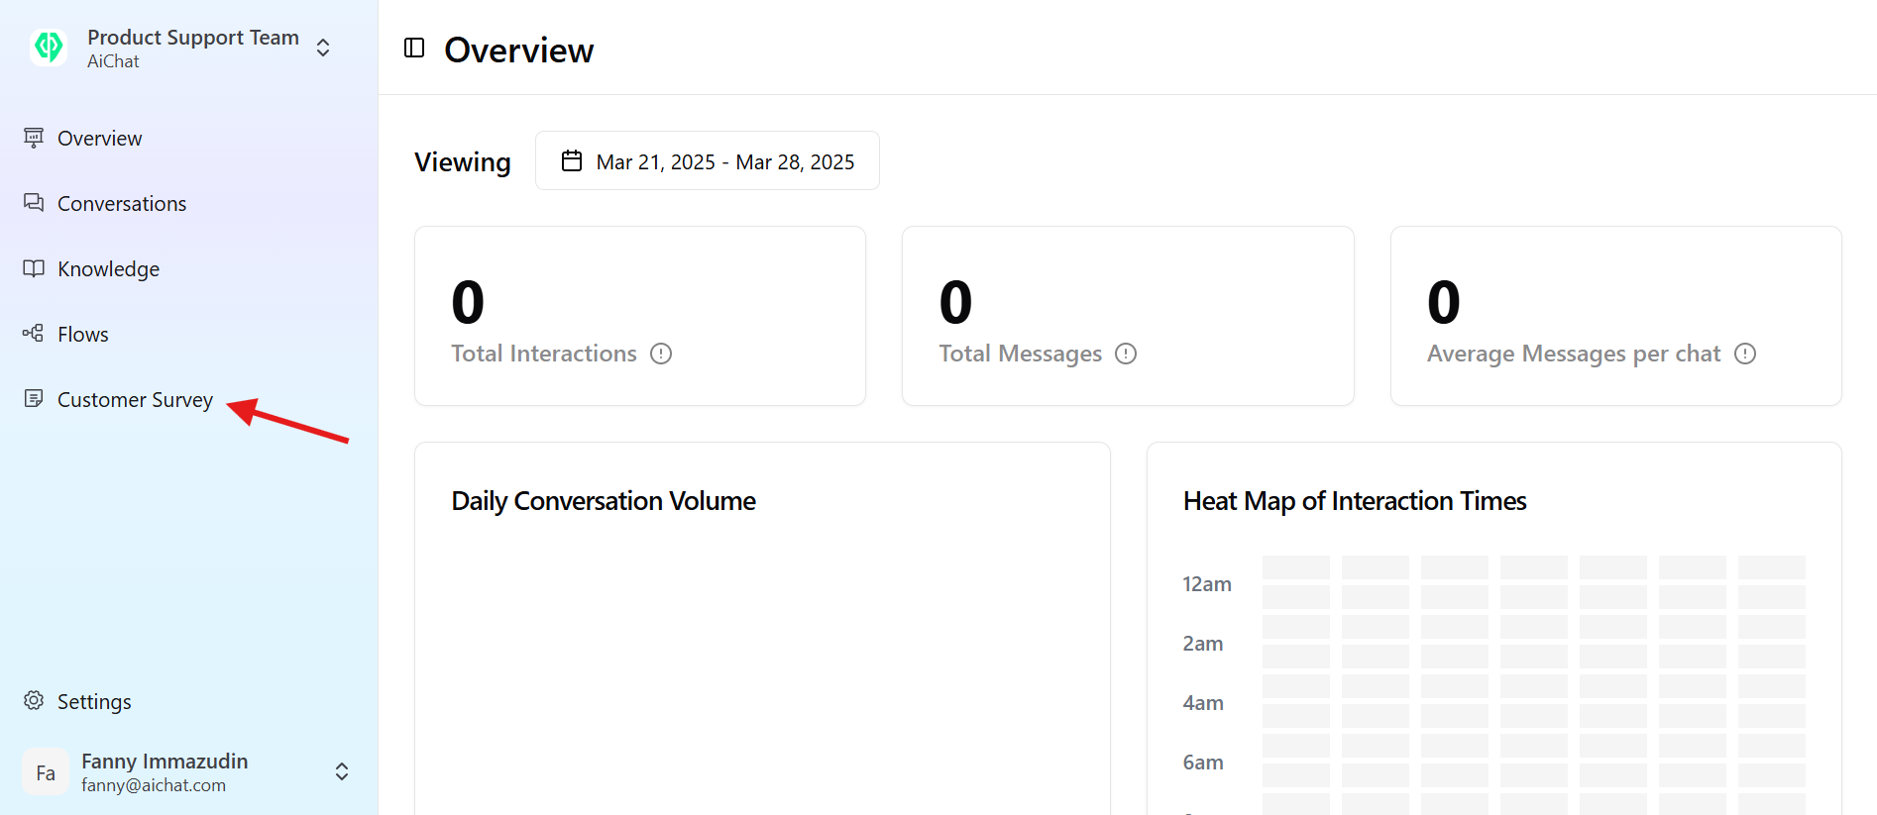
Task: Click Average Messages per chat info icon
Action: coord(1745,354)
